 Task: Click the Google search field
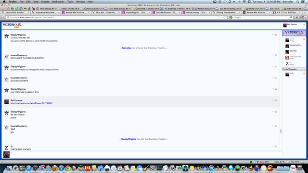point(261,17)
